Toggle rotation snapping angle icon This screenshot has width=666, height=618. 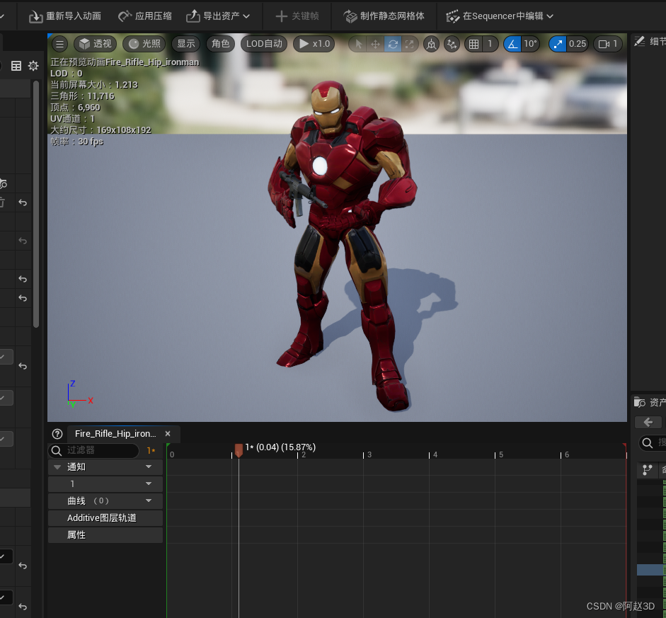coord(512,44)
